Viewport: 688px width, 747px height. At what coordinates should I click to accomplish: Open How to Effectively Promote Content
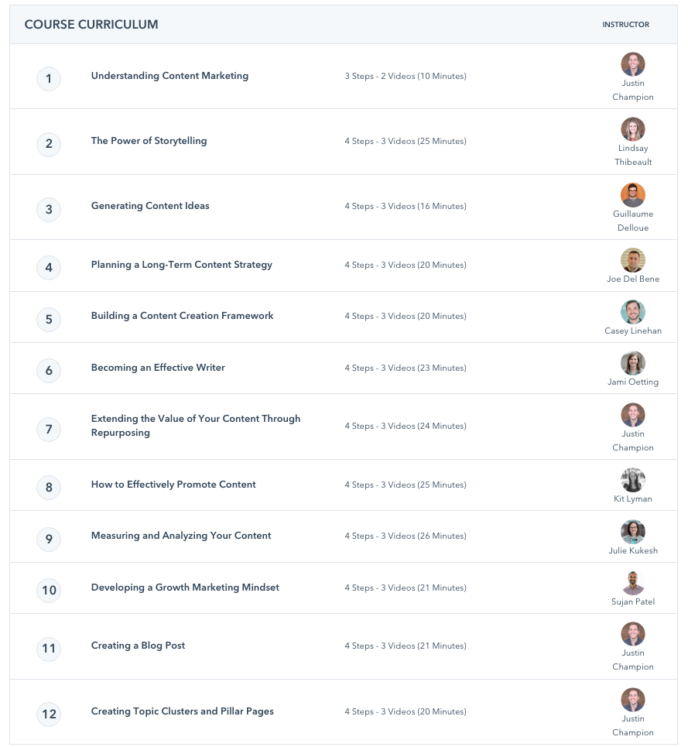173,485
